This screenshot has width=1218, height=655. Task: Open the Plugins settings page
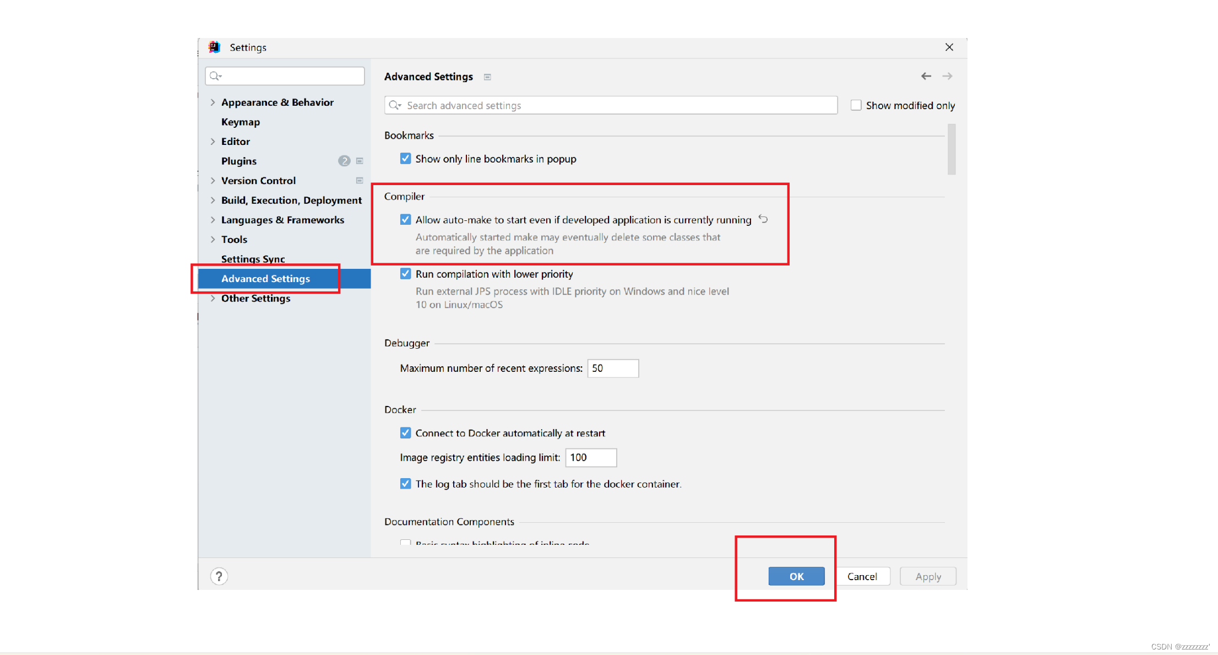coord(239,161)
